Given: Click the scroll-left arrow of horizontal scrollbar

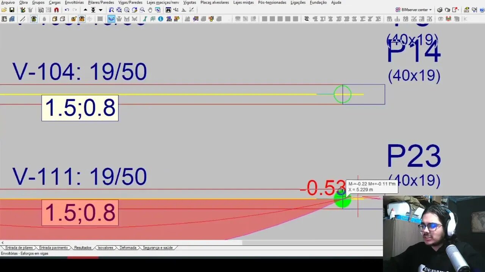Looking at the screenshot, I should click(x=2, y=243).
